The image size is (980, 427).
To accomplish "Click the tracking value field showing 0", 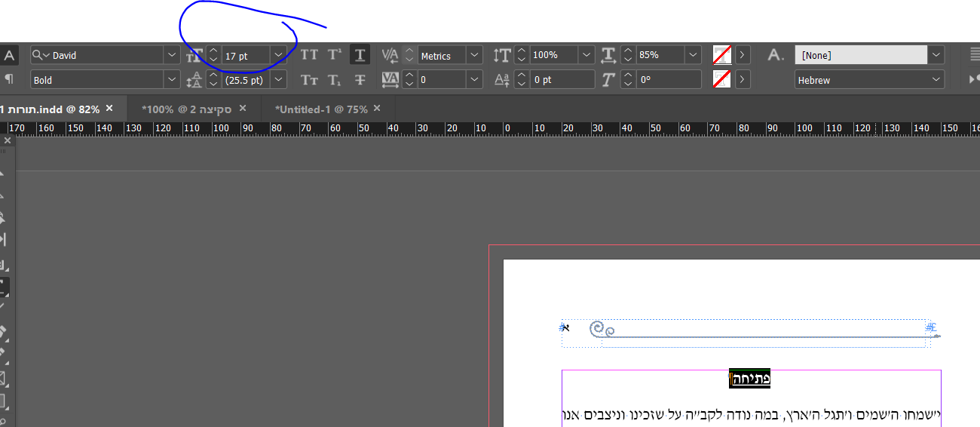I will point(441,79).
